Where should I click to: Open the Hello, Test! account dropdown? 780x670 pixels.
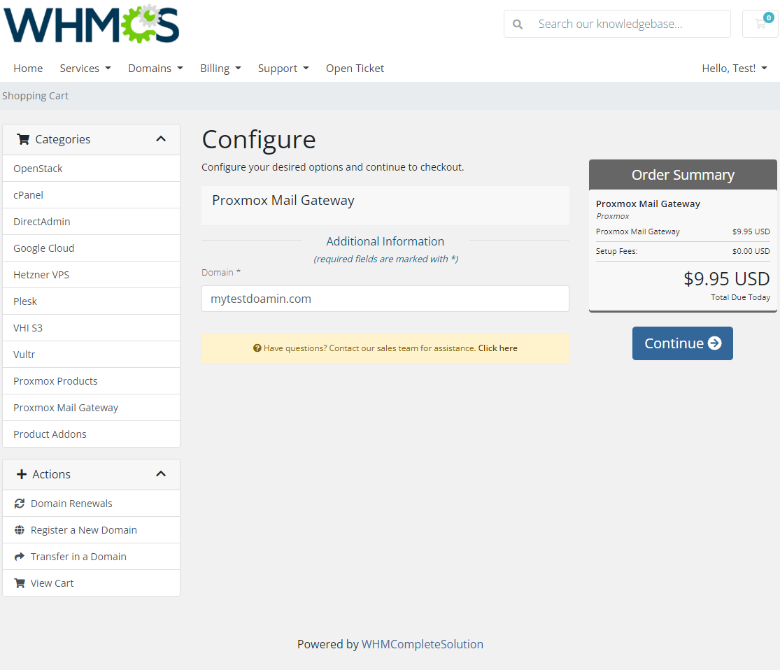coord(735,68)
